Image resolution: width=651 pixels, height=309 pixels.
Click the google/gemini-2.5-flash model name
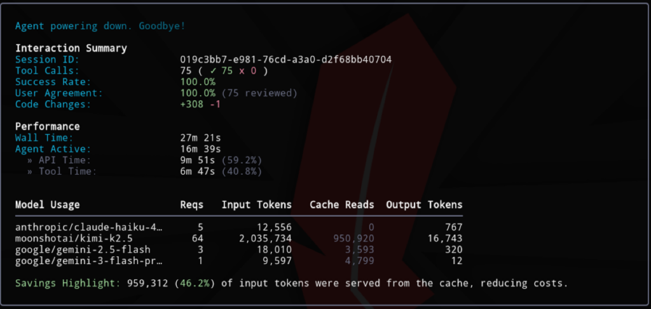point(83,249)
